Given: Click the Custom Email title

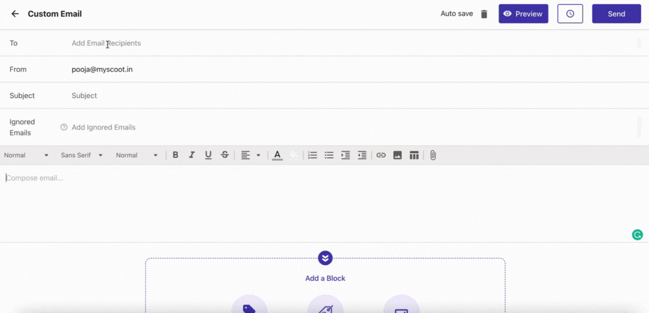Looking at the screenshot, I should click(55, 14).
